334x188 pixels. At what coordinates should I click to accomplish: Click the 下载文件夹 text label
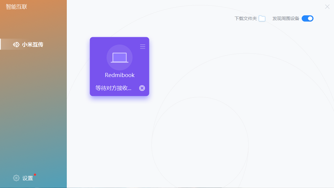pos(246,19)
